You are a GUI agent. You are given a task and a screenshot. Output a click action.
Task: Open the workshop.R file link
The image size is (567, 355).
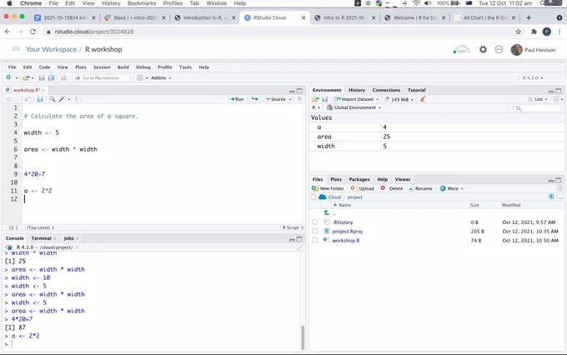[x=346, y=240]
